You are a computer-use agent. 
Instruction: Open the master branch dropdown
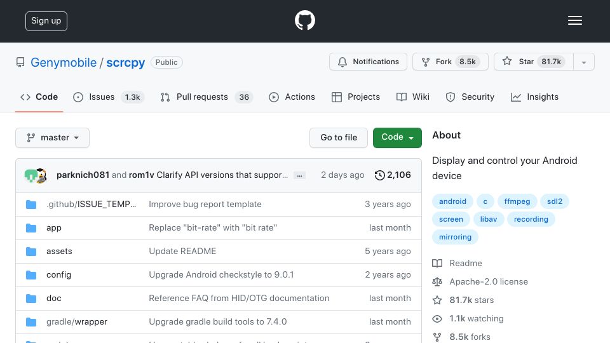(x=53, y=138)
